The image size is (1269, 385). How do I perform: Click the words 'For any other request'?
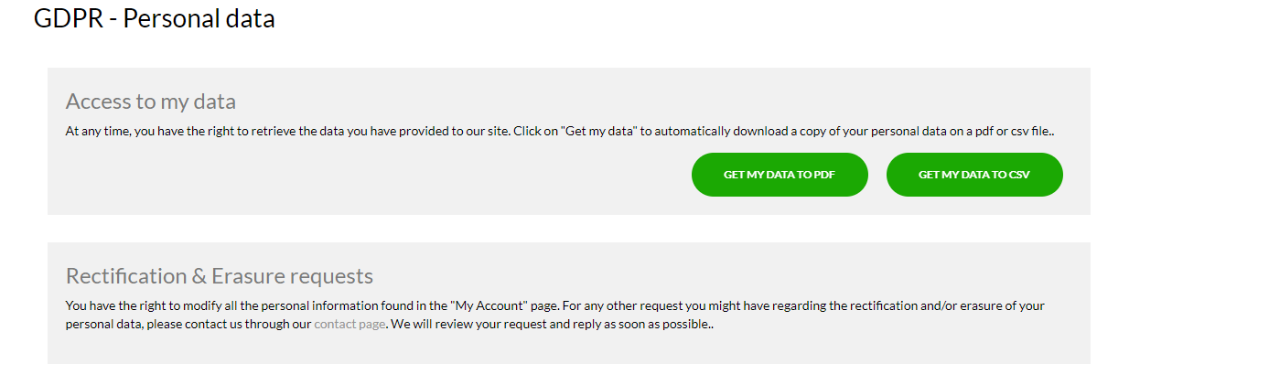pyautogui.click(x=622, y=305)
